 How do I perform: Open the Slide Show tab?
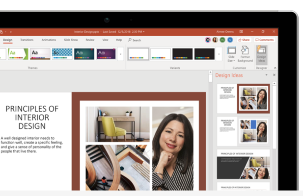click(71, 40)
